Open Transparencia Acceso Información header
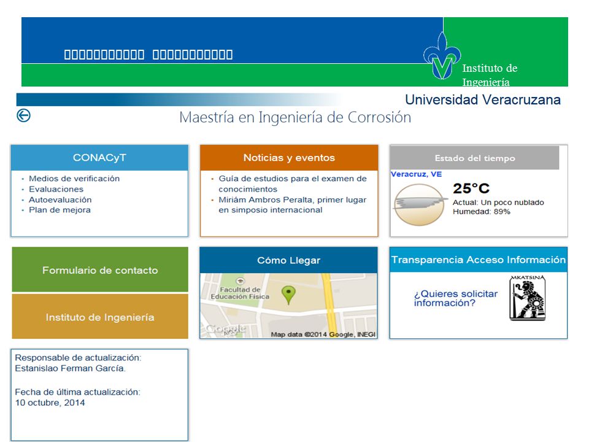This screenshot has width=589, height=442. point(478,259)
